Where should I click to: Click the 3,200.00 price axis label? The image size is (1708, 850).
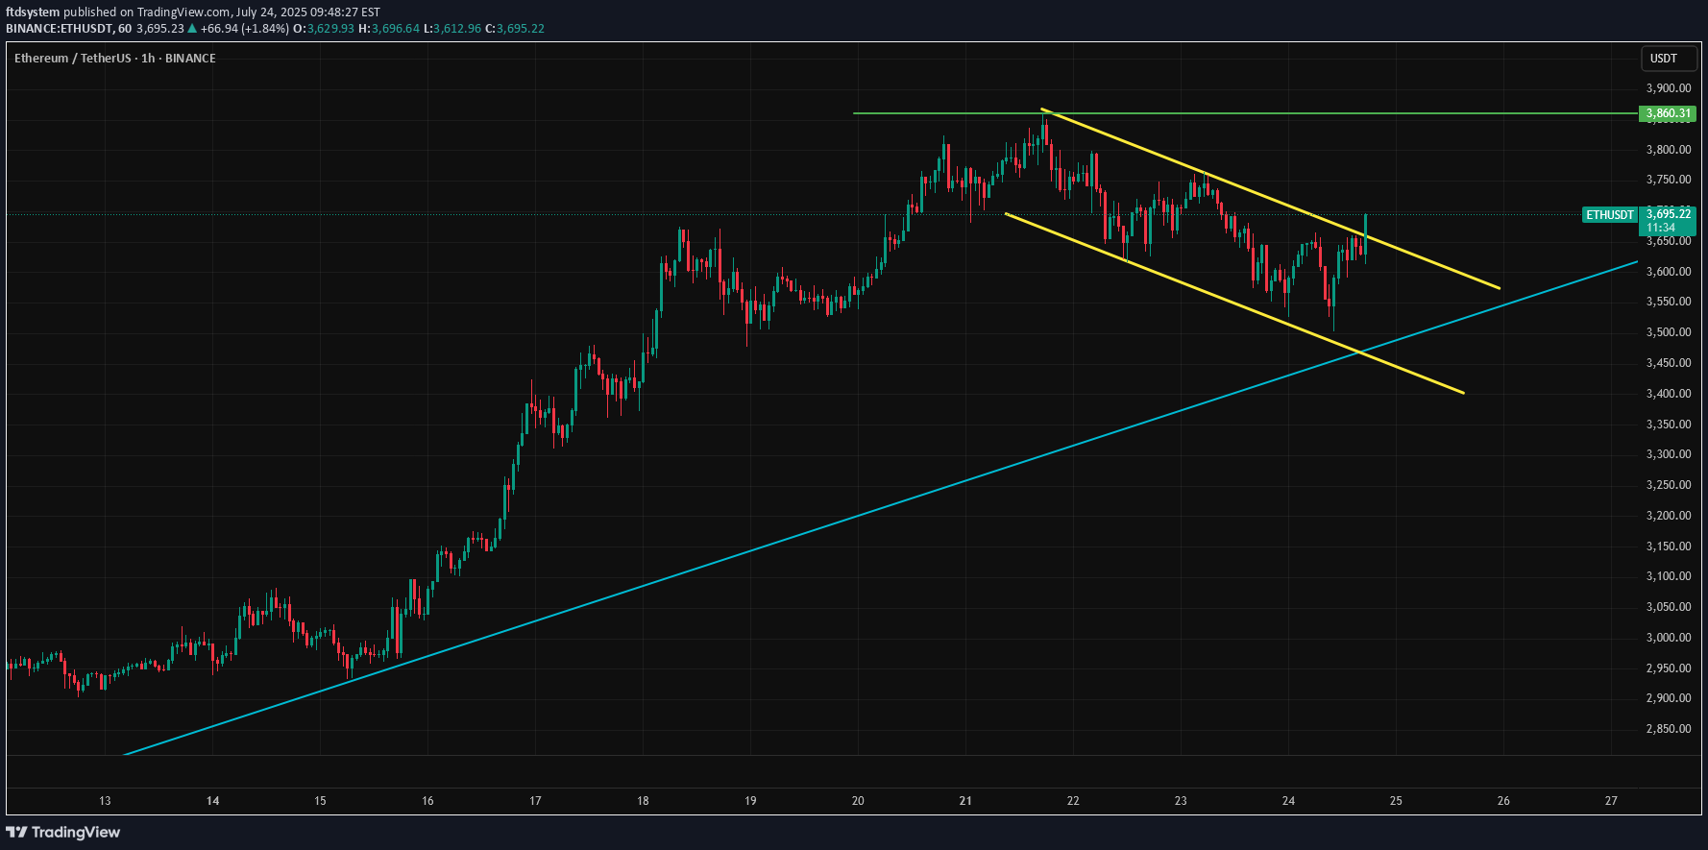[x=1669, y=516]
